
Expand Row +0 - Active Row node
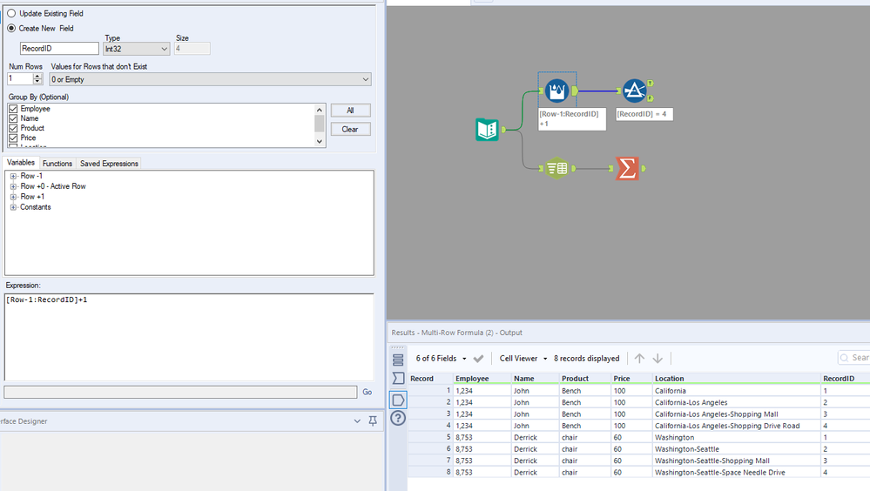(x=13, y=186)
